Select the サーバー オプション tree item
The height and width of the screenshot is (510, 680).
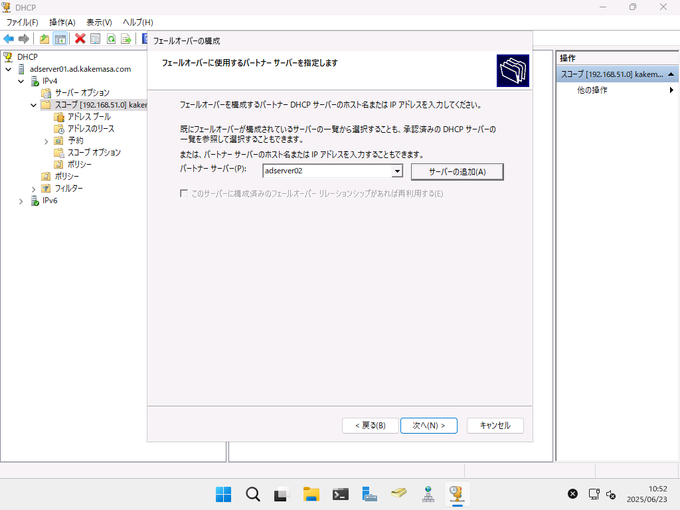point(82,93)
